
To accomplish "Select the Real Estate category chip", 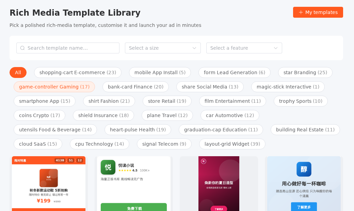I will click(x=305, y=130).
